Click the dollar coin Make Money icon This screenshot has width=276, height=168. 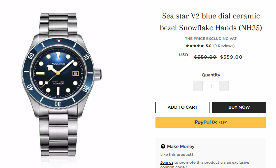(x=163, y=146)
